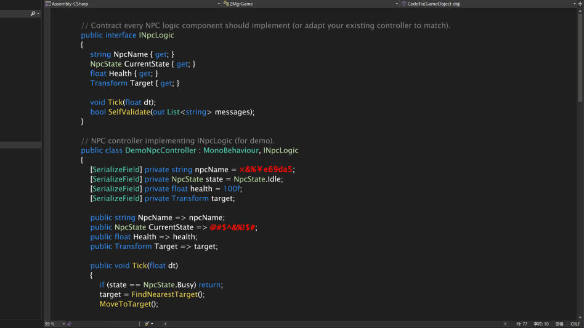Click the ZMgrGame class icon
The image size is (584, 328).
coord(225,4)
